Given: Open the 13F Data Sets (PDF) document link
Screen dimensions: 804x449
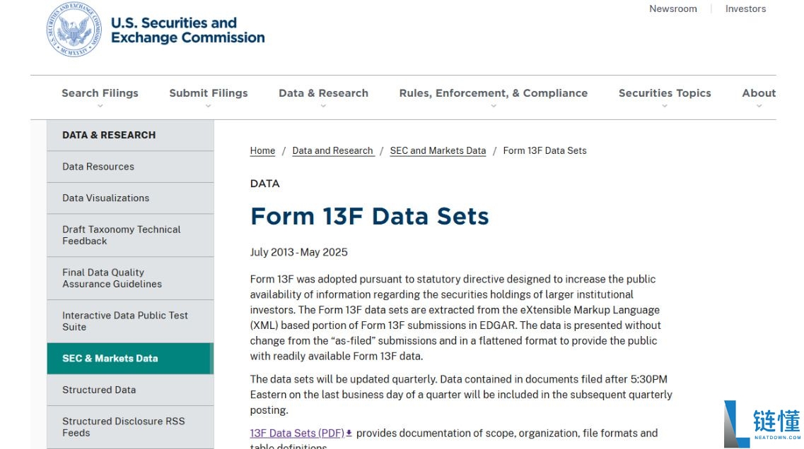Looking at the screenshot, I should [x=297, y=433].
